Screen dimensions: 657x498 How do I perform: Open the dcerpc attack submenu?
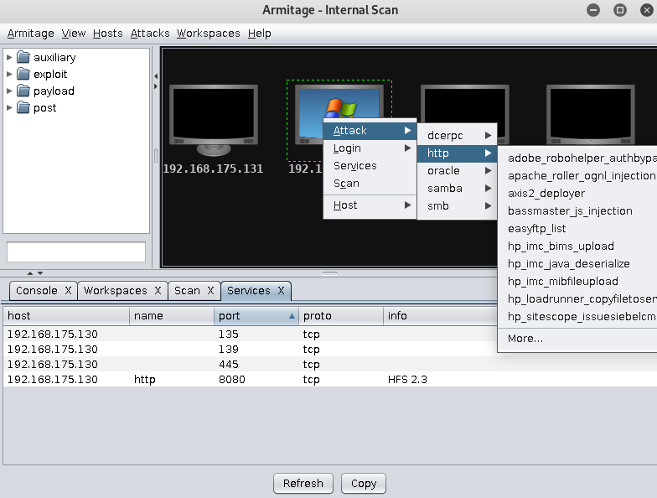(458, 136)
